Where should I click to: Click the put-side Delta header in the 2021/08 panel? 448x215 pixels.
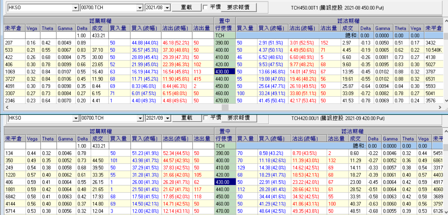coord(366,28)
